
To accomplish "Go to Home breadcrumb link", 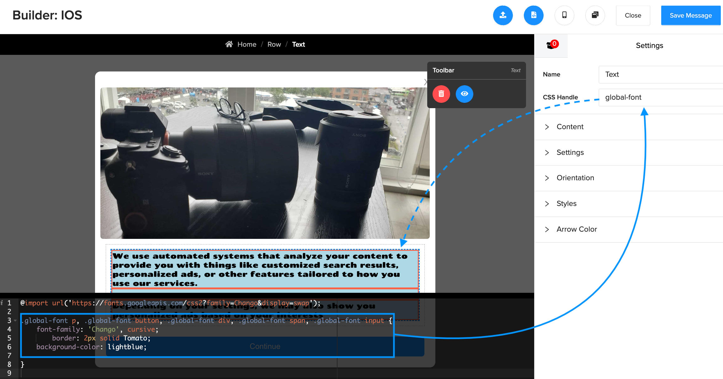I will point(247,45).
